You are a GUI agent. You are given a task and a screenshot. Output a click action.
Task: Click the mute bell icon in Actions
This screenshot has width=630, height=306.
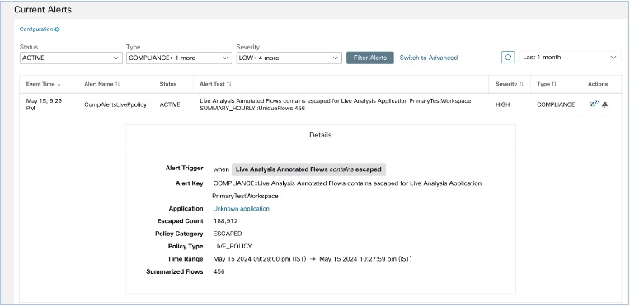tap(604, 104)
